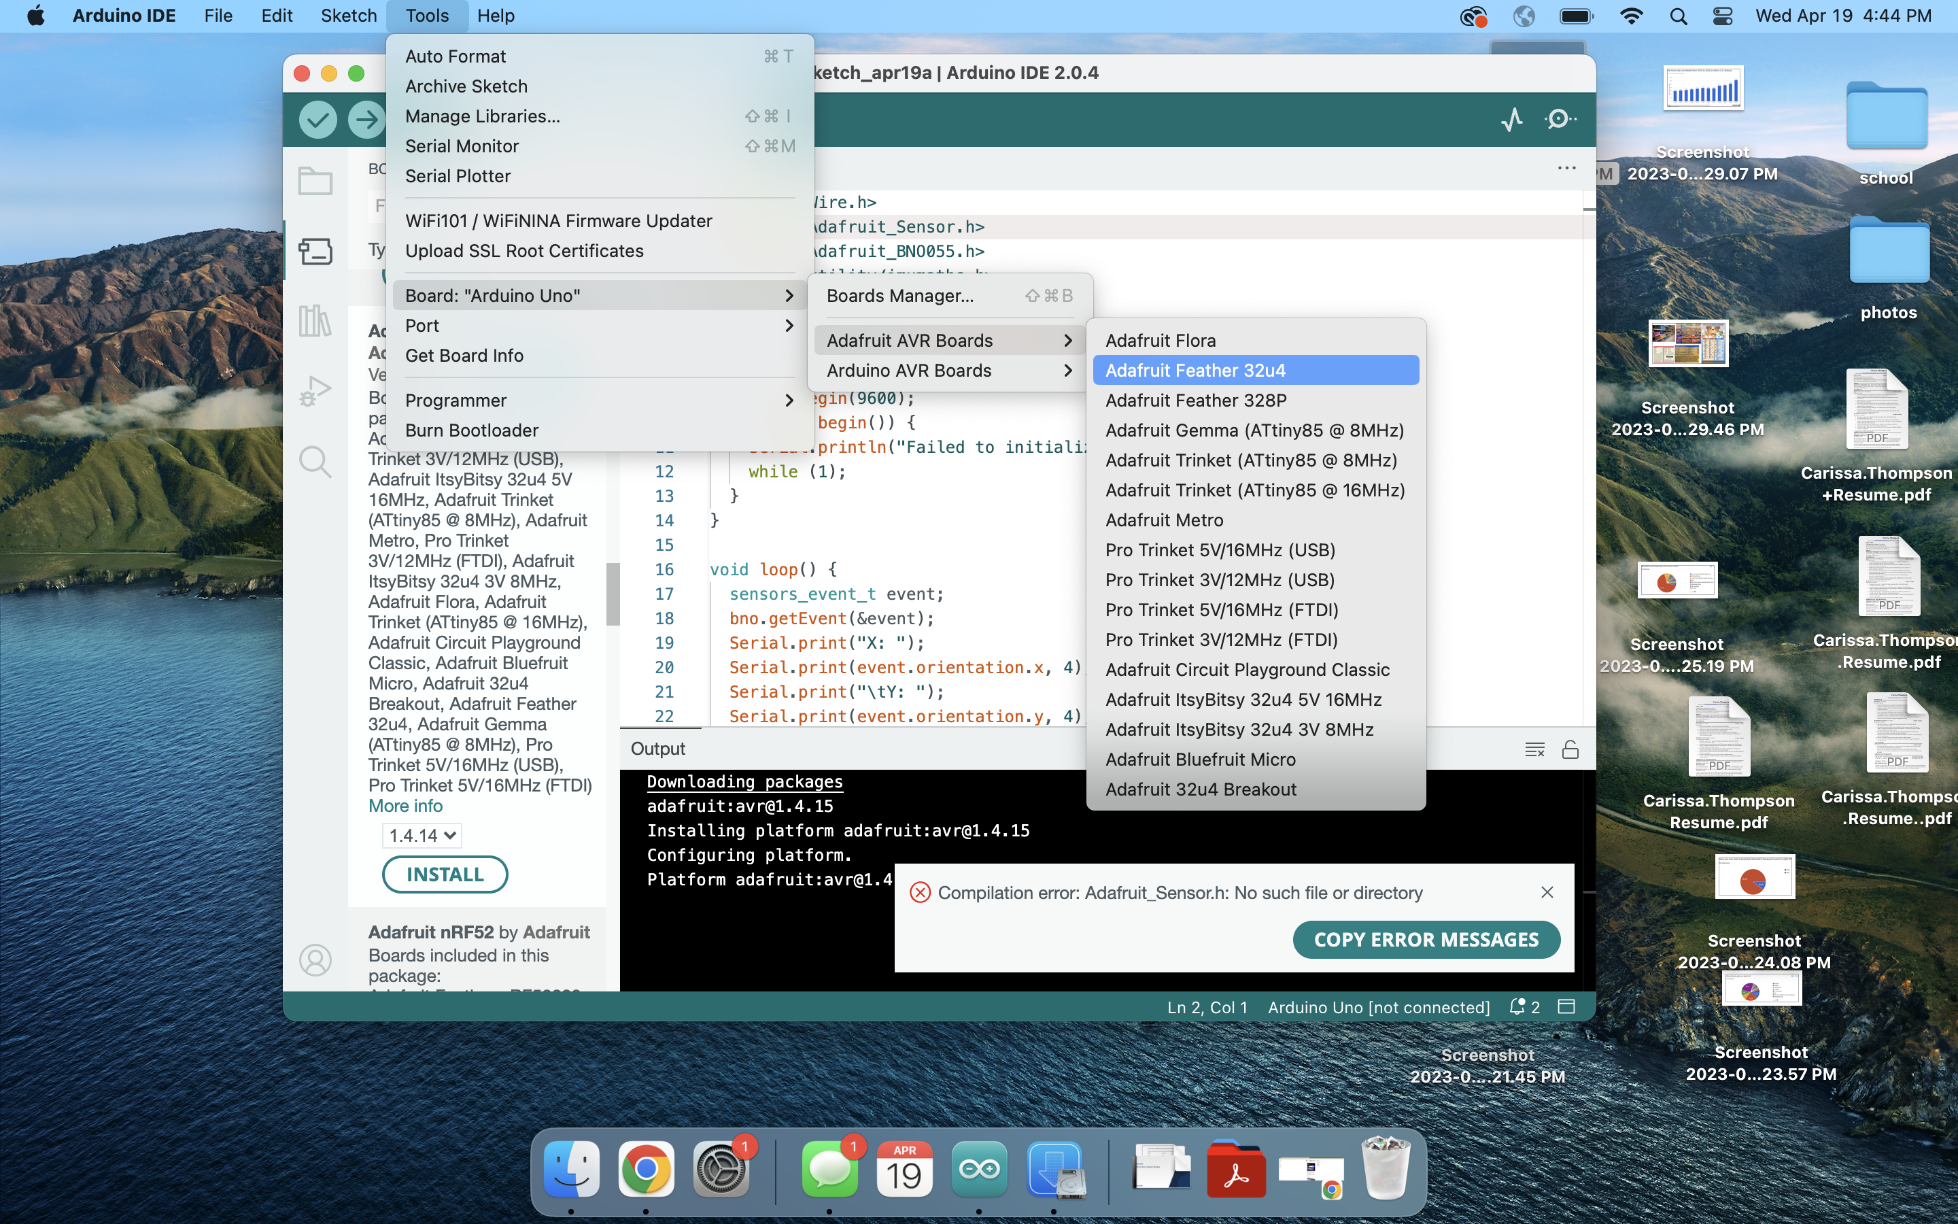The height and width of the screenshot is (1224, 1958).
Task: Click the Serial Monitor oscilloscope icon
Action: click(1513, 117)
